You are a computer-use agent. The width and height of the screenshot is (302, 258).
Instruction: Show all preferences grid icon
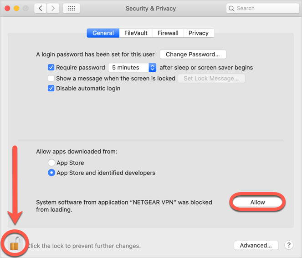tap(72, 8)
